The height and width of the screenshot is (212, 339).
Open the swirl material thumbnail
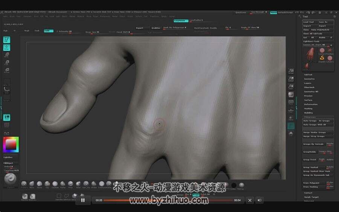point(10,179)
